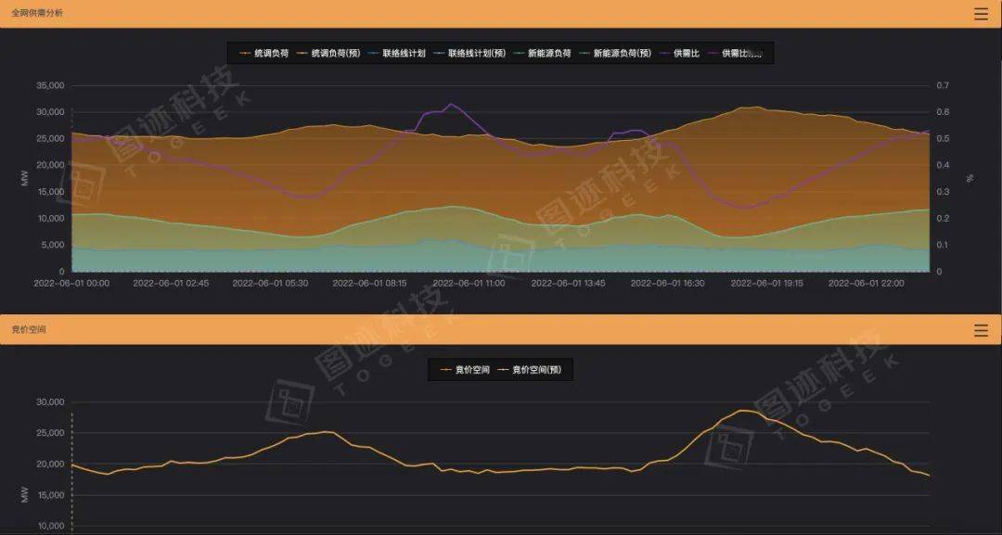Image resolution: width=1002 pixels, height=535 pixels.
Task: Click the 全网供需分析 panel title
Action: [x=37, y=13]
